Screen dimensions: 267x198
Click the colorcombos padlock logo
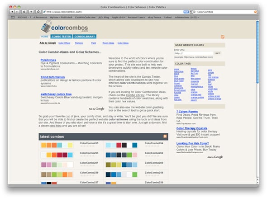46,27
